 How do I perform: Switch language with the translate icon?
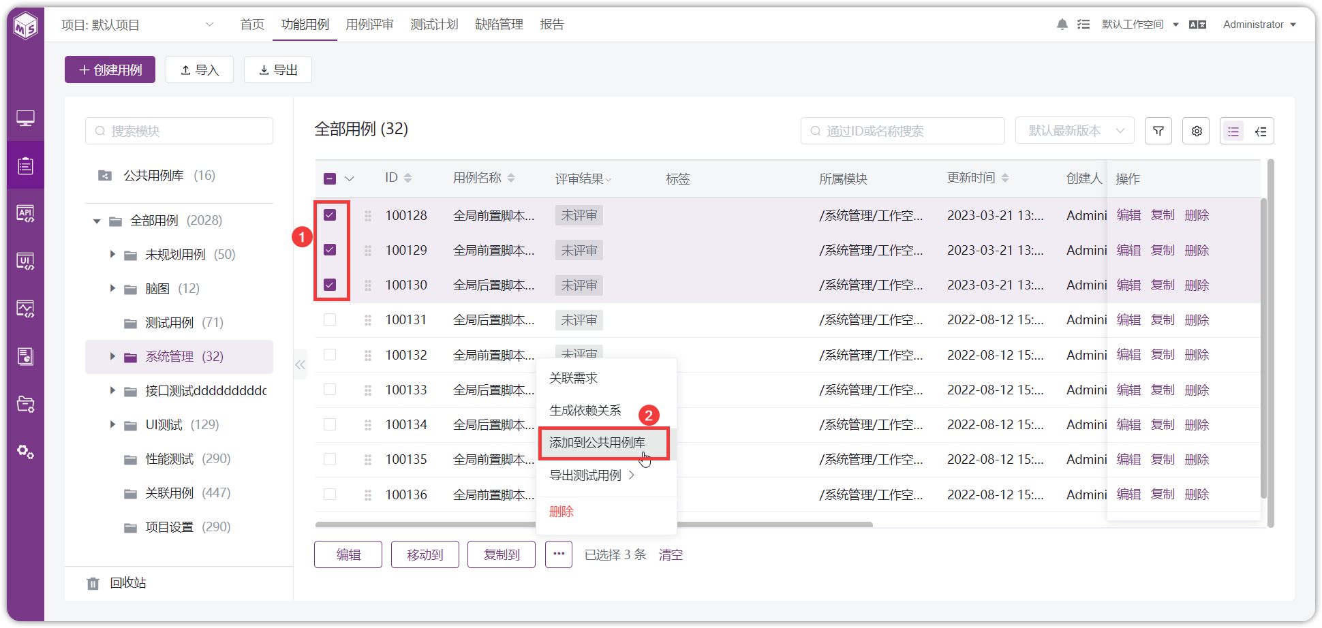(x=1197, y=25)
